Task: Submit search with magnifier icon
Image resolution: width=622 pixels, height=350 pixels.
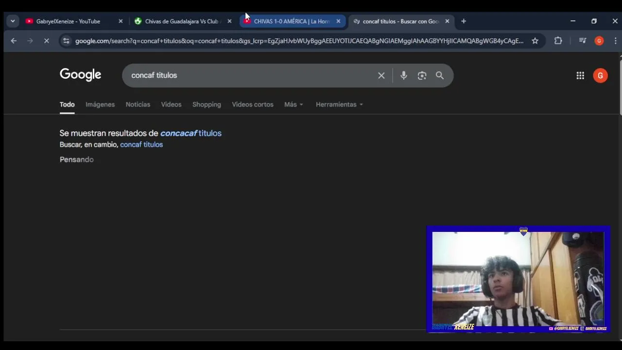Action: (x=440, y=75)
